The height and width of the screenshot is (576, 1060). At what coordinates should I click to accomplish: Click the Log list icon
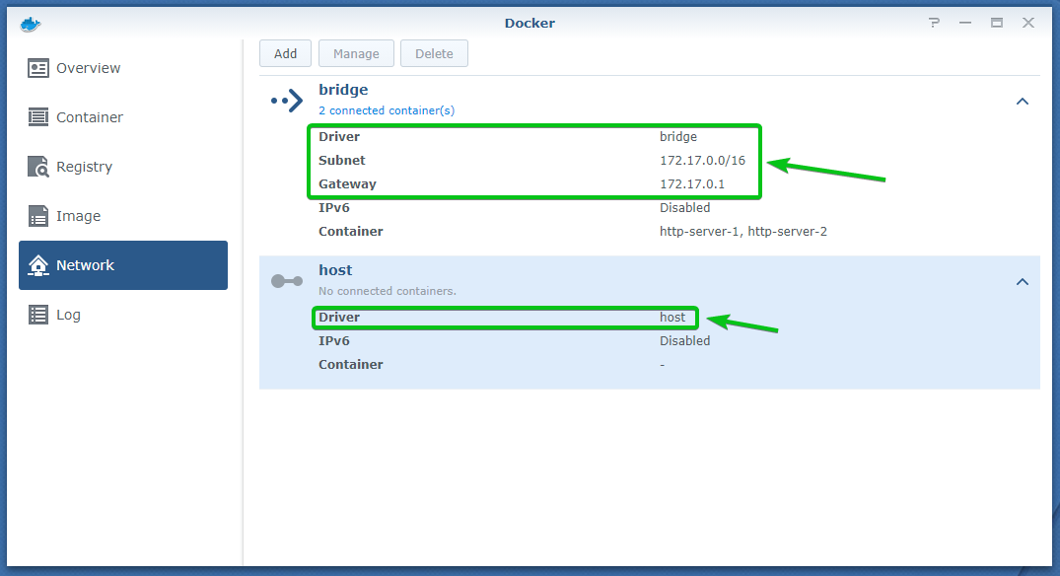[38, 315]
